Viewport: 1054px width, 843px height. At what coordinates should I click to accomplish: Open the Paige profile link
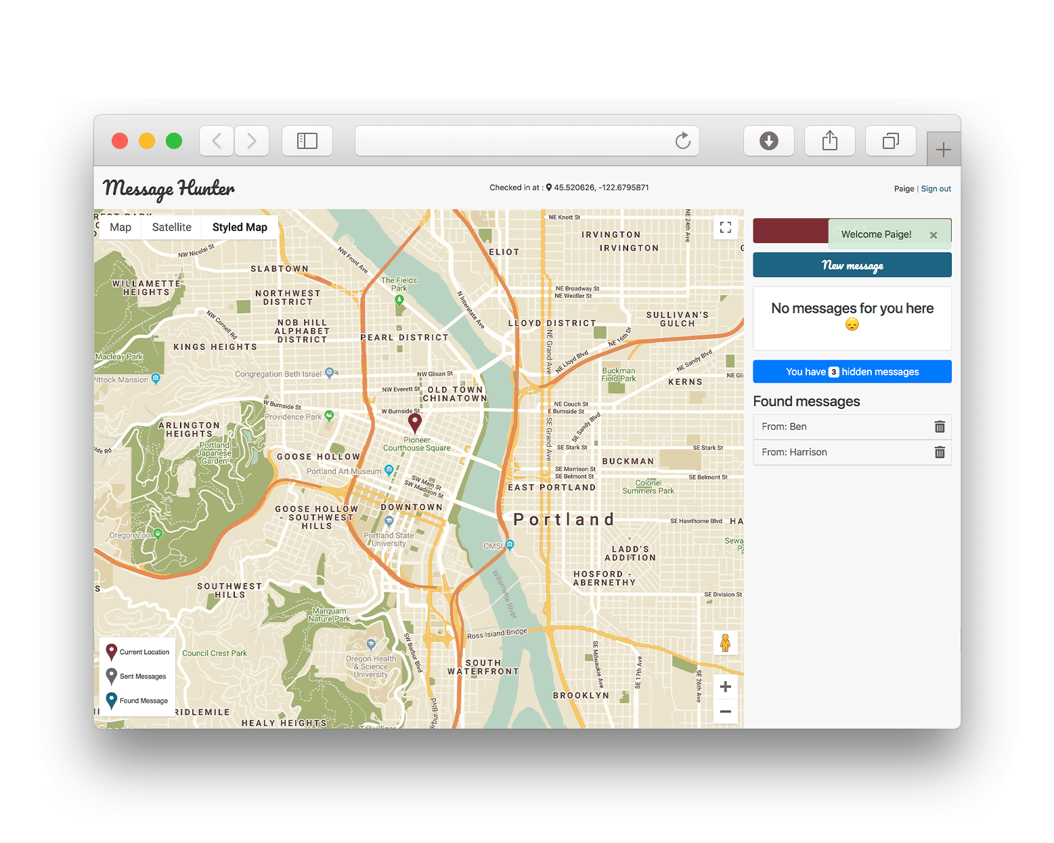[904, 189]
